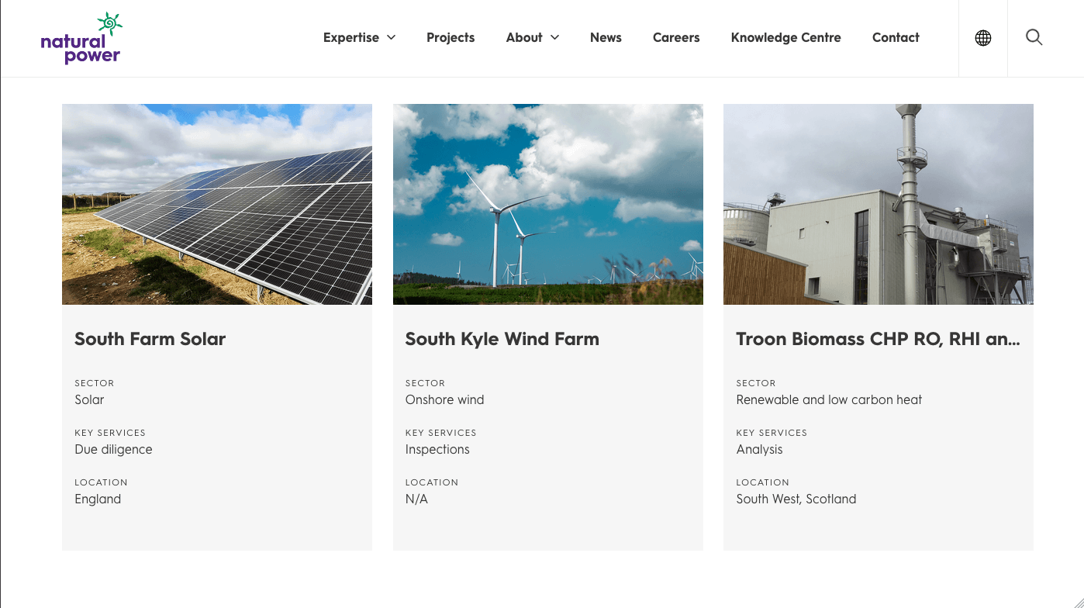The width and height of the screenshot is (1084, 608).
Task: Click the Natural Power logo
Action: pos(81,38)
